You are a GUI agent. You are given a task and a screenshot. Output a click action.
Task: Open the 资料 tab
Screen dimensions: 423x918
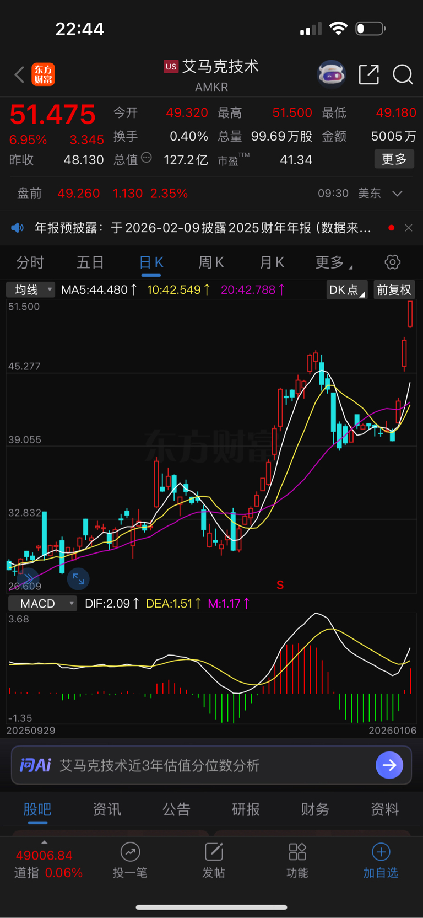pos(384,809)
